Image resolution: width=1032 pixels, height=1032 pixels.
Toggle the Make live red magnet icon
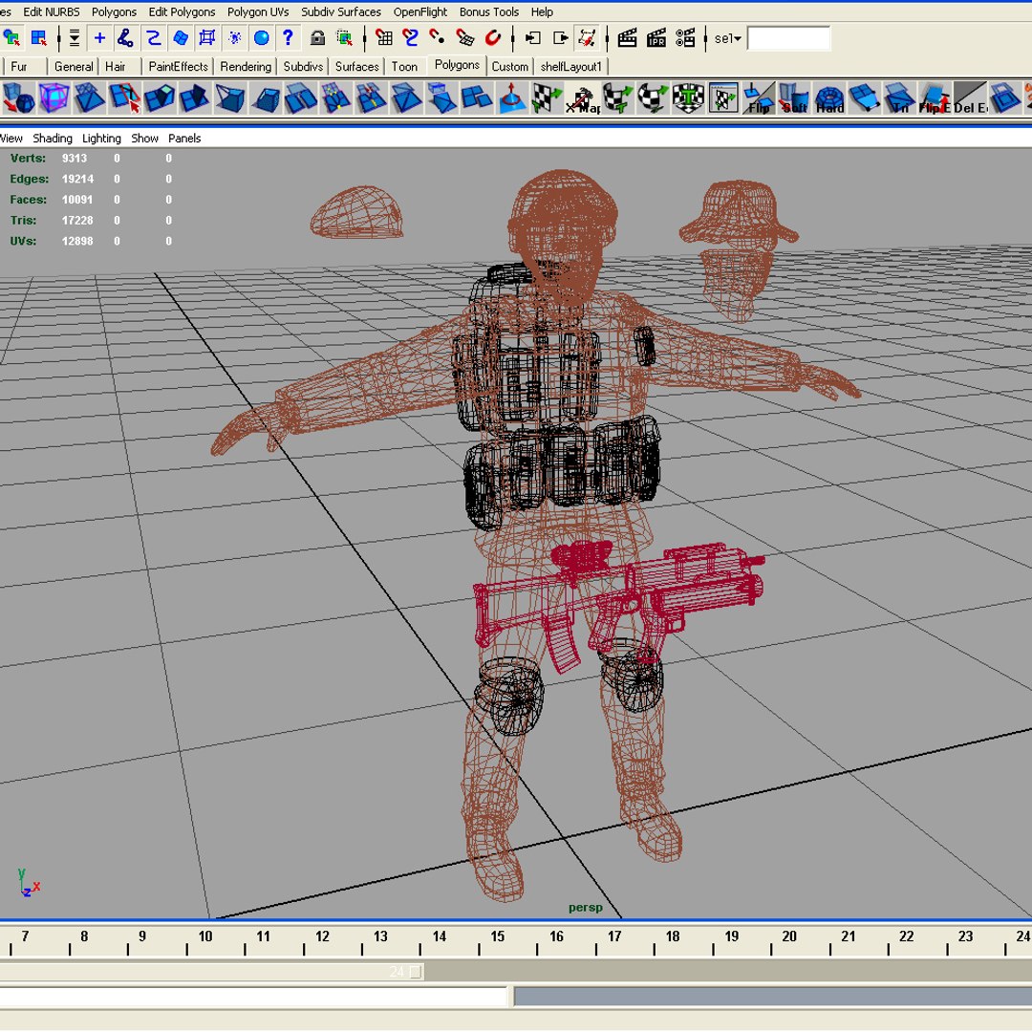(492, 38)
